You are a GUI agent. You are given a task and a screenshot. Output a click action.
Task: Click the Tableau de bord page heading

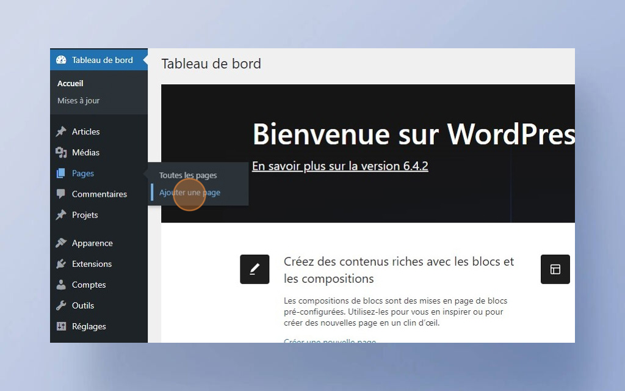tap(211, 64)
